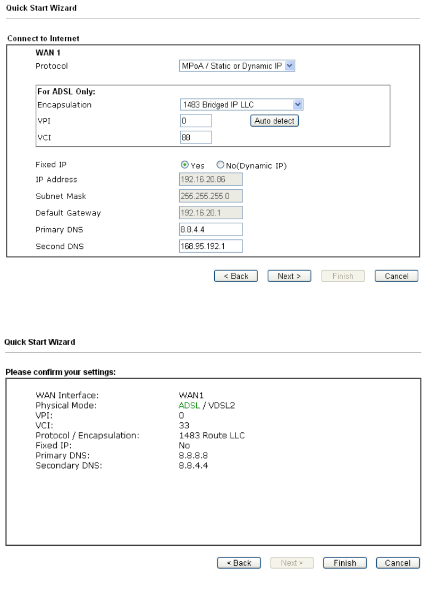The width and height of the screenshot is (430, 592).
Task: Select the No(Dynamic IP) radio button
Action: click(x=220, y=164)
